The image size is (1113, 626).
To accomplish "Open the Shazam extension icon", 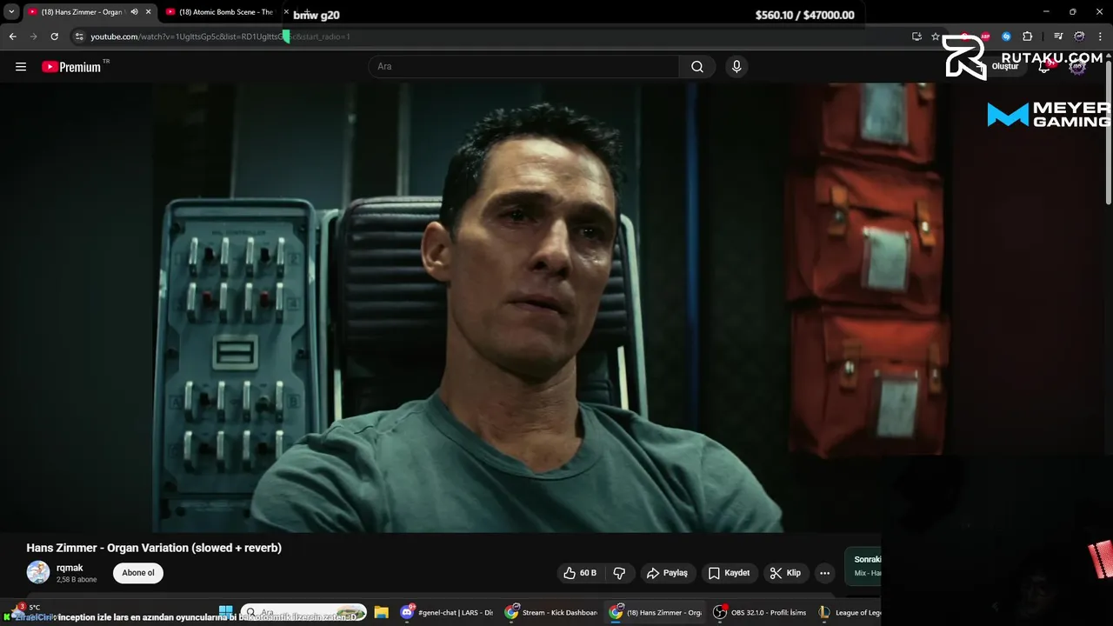I will pyautogui.click(x=1006, y=37).
